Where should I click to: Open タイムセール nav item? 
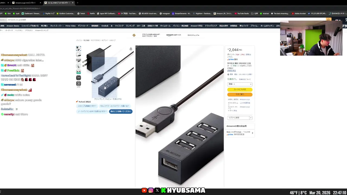(x=165, y=26)
